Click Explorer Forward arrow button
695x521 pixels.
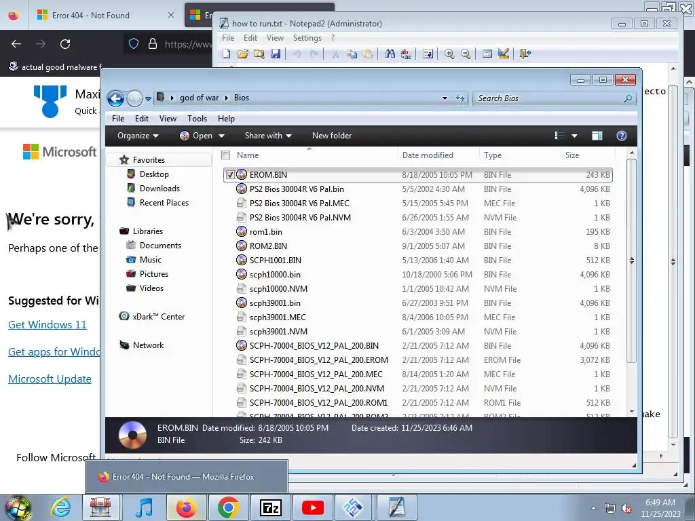(x=134, y=98)
